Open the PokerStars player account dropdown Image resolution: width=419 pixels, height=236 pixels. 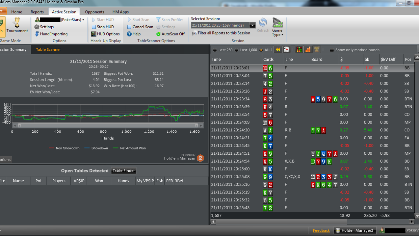[x=60, y=20]
